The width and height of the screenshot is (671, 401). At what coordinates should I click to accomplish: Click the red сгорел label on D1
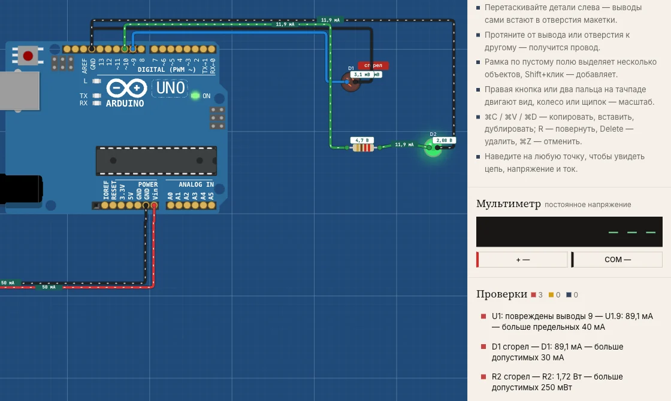coord(373,65)
